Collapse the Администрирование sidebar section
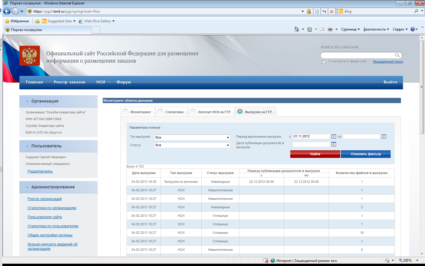This screenshot has width=425, height=266. [x=27, y=187]
